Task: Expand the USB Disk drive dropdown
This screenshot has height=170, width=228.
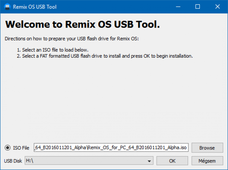Action: [89, 161]
